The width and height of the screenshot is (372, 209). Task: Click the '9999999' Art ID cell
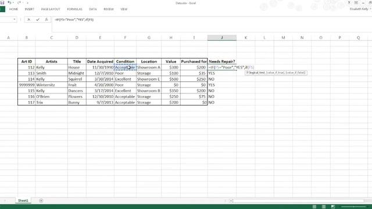[27, 85]
